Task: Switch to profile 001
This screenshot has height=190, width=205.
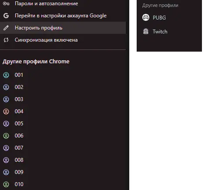Action: 63,75
